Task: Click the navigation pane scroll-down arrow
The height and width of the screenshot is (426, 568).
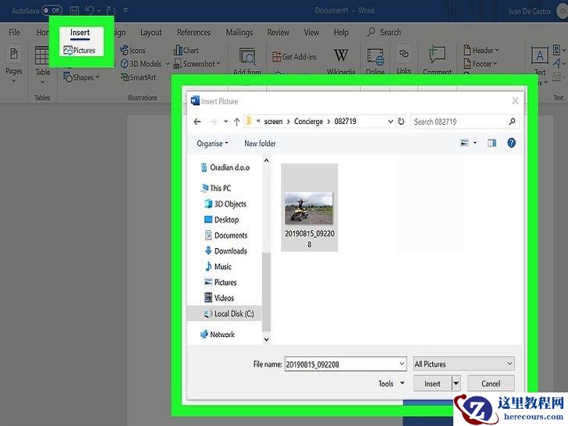Action: [266, 340]
